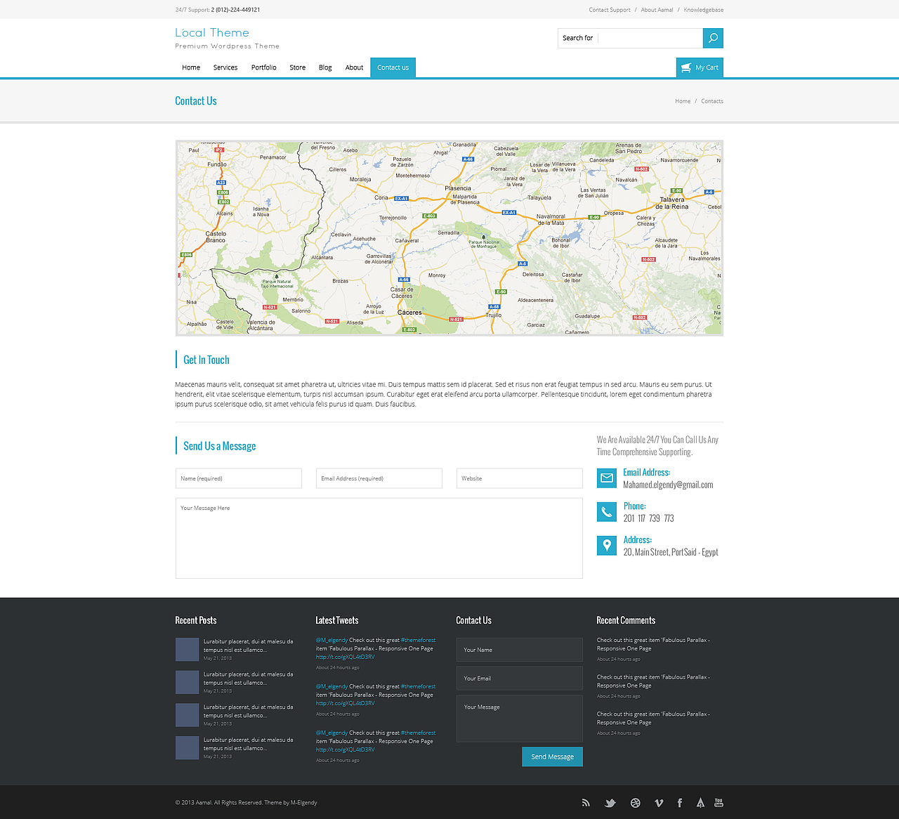Viewport: 899px width, 819px height.
Task: Open the Portfolio menu item
Action: tap(264, 67)
